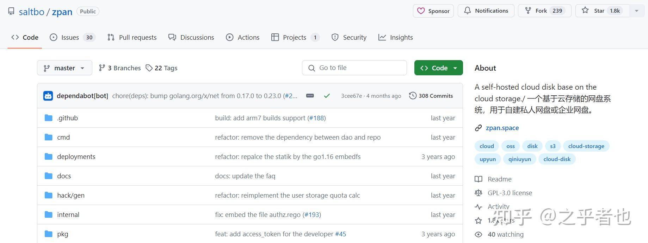
Task: View the 3 Branches list
Action: click(x=120, y=68)
